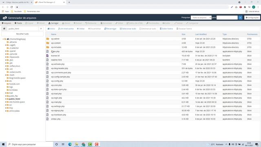The height and width of the screenshot is (147, 261).
Task: Click the license.txt file icon
Action: click(47, 56)
